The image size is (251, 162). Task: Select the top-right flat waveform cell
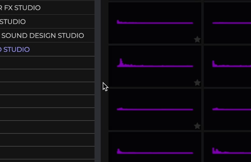point(227,23)
